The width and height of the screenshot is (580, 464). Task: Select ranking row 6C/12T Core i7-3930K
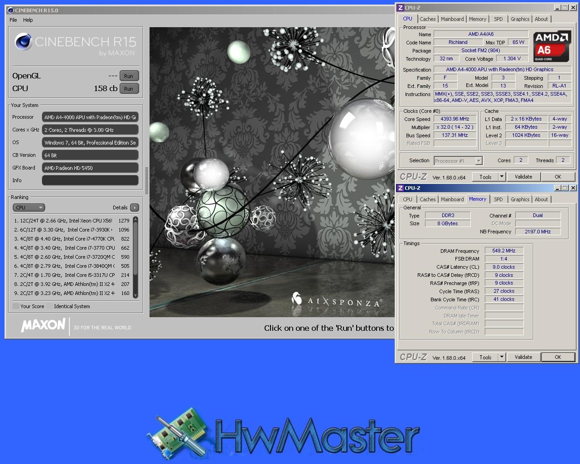tap(72, 230)
